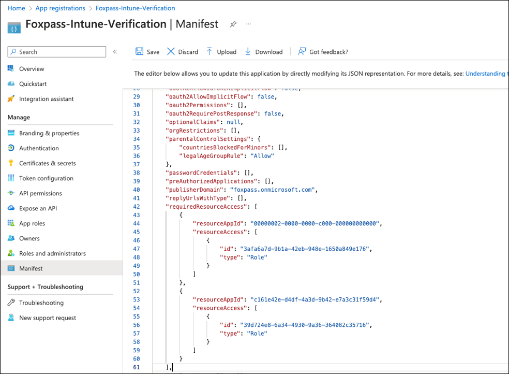Open the Understanding documentation link
Image resolution: width=509 pixels, height=374 pixels.
tap(486, 74)
